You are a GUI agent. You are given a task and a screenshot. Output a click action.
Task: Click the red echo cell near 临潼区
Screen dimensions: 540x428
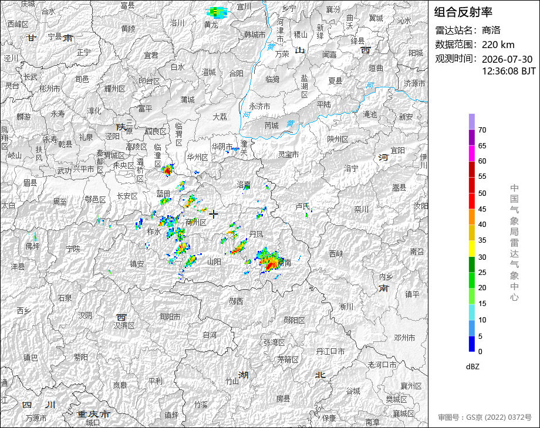click(168, 170)
